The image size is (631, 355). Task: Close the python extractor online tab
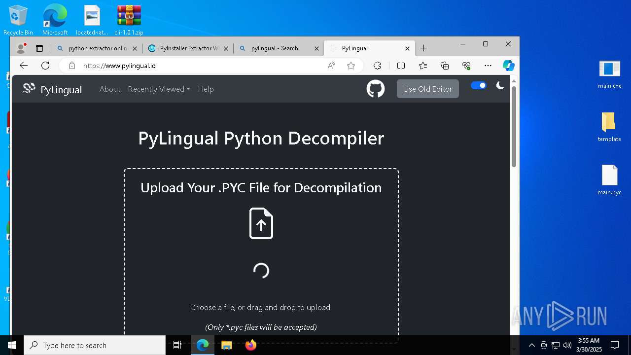[x=135, y=48]
